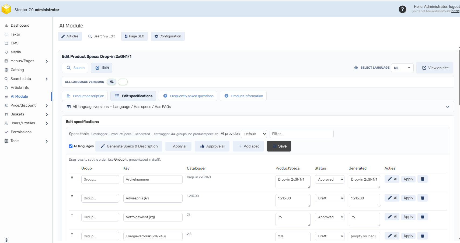The width and height of the screenshot is (460, 243).
Task: Click the logout link
Action: click(454, 6)
